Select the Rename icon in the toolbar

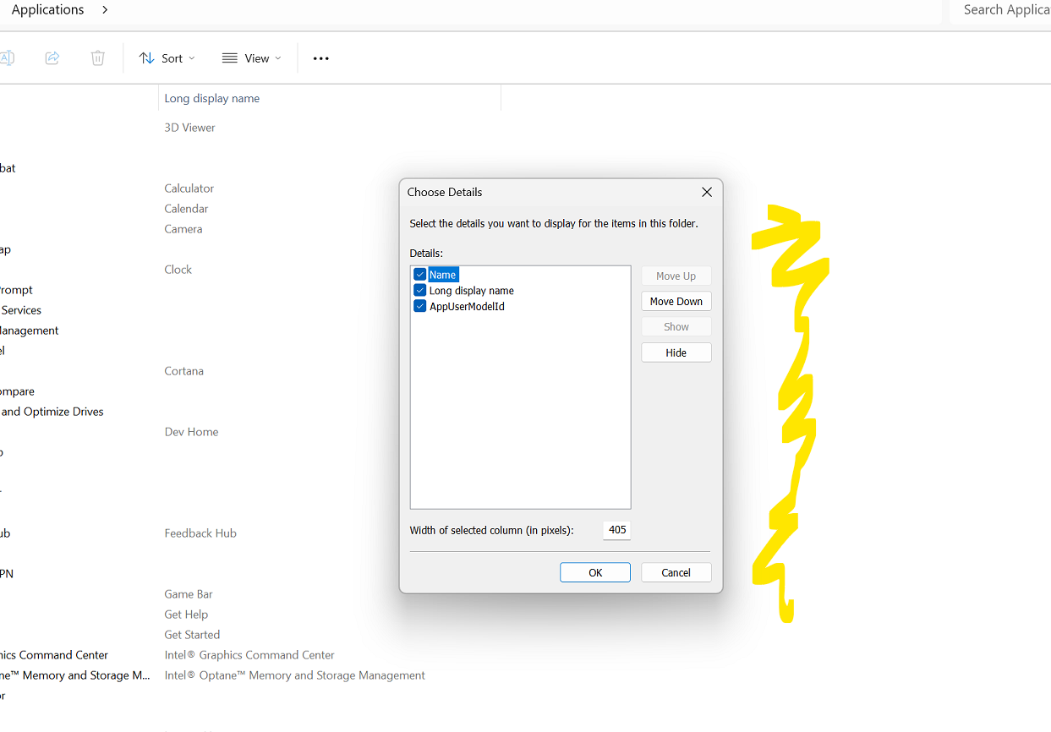(7, 57)
